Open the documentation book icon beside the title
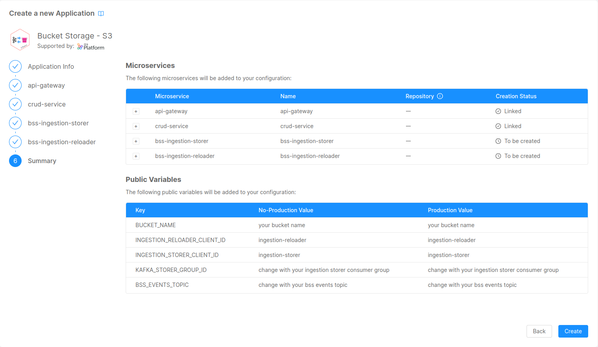The height and width of the screenshot is (347, 598). pyautogui.click(x=101, y=13)
